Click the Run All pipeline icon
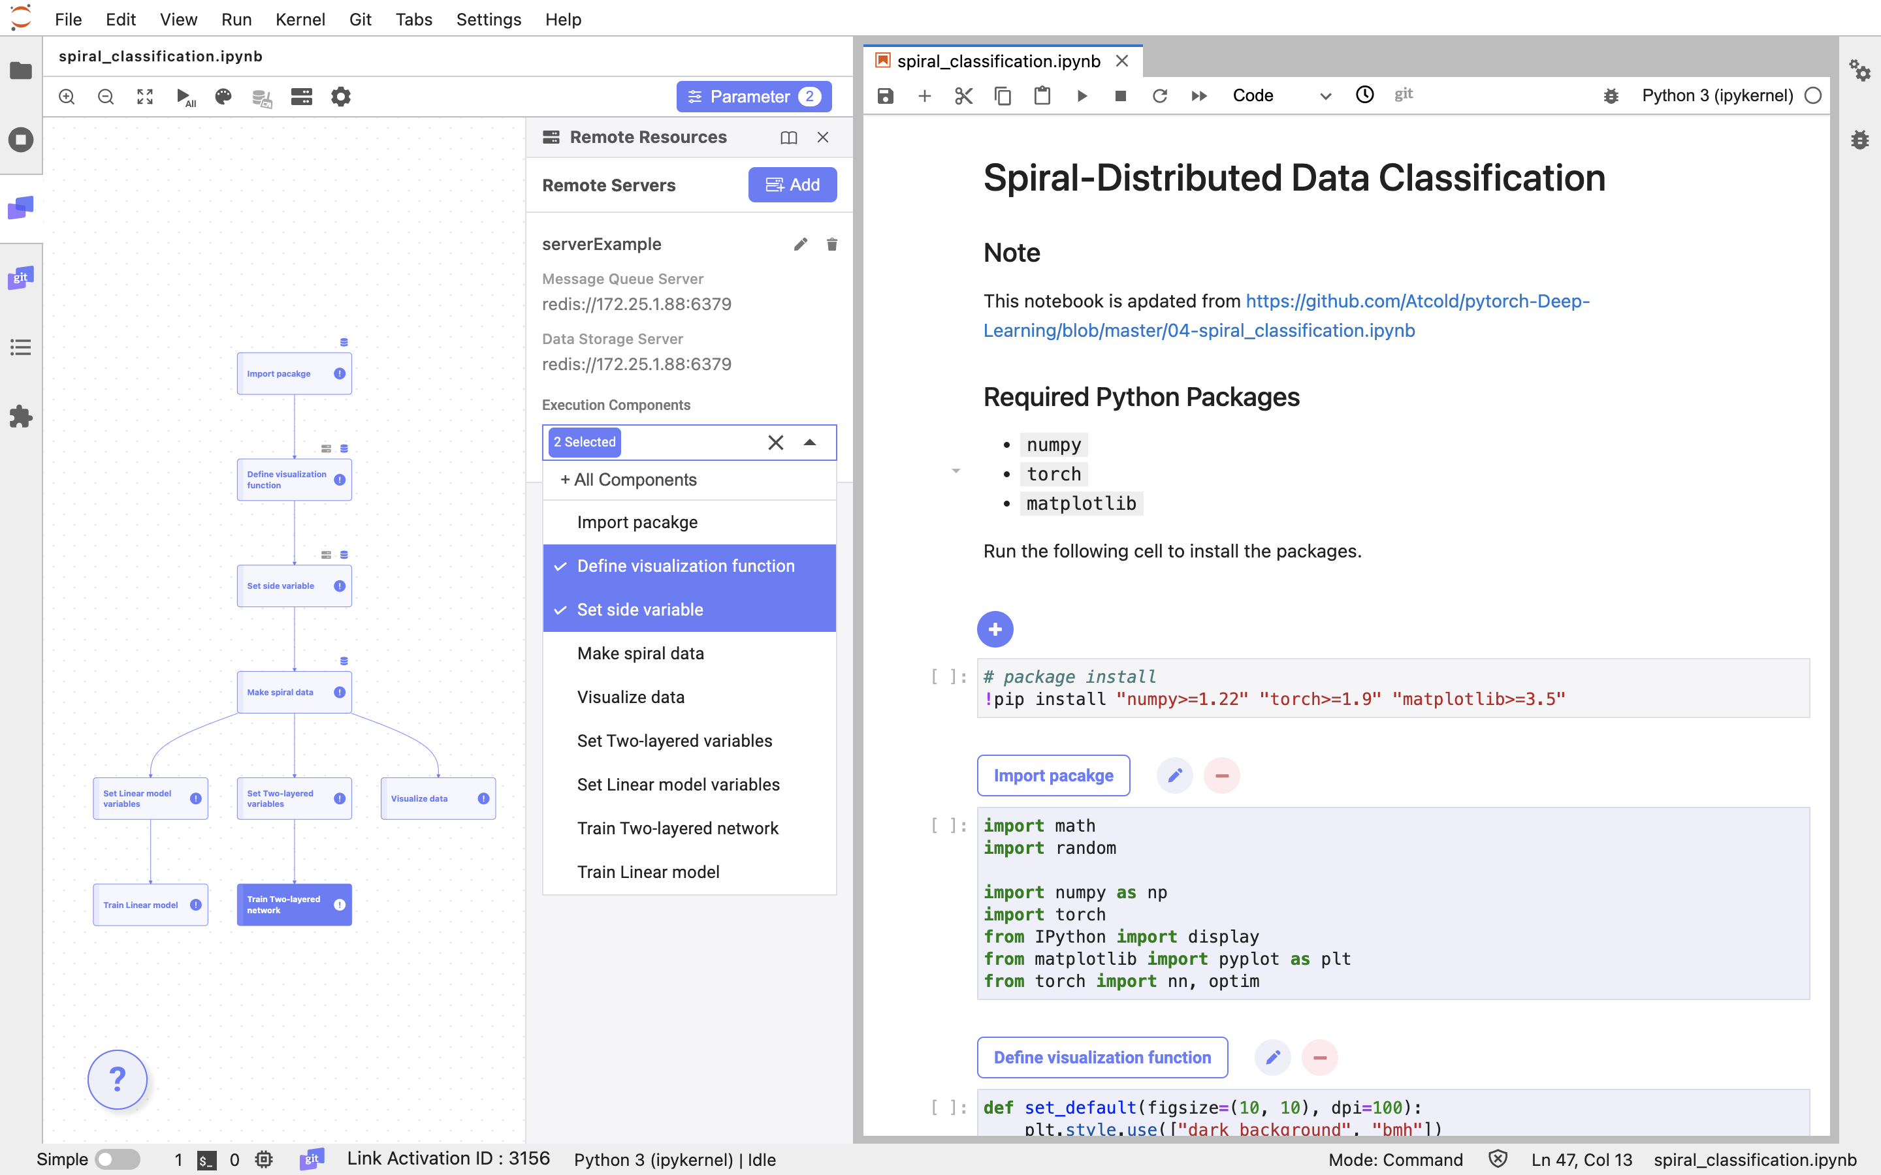Image resolution: width=1881 pixels, height=1175 pixels. pos(184,97)
